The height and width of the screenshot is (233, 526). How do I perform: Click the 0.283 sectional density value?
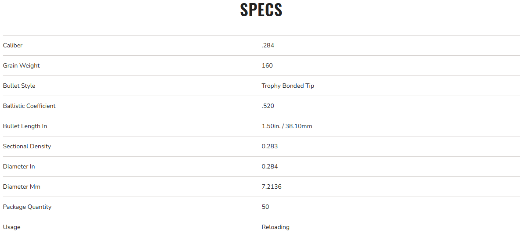pyautogui.click(x=270, y=147)
